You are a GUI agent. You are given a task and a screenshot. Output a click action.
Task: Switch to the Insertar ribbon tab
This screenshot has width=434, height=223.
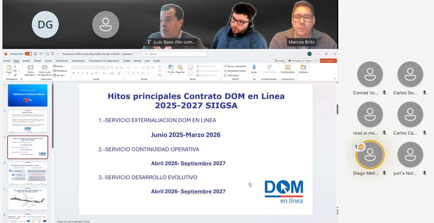[x=26, y=61]
